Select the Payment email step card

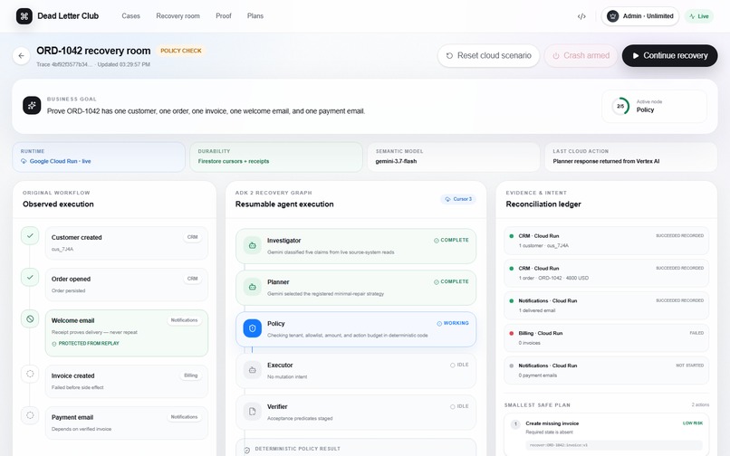click(x=127, y=423)
